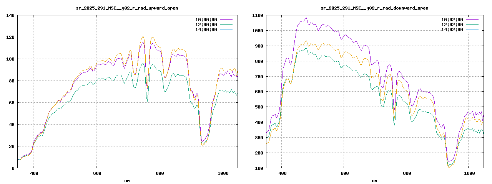
Task: Click the orange line sample beside 12:00:00
Action: coord(226,25)
